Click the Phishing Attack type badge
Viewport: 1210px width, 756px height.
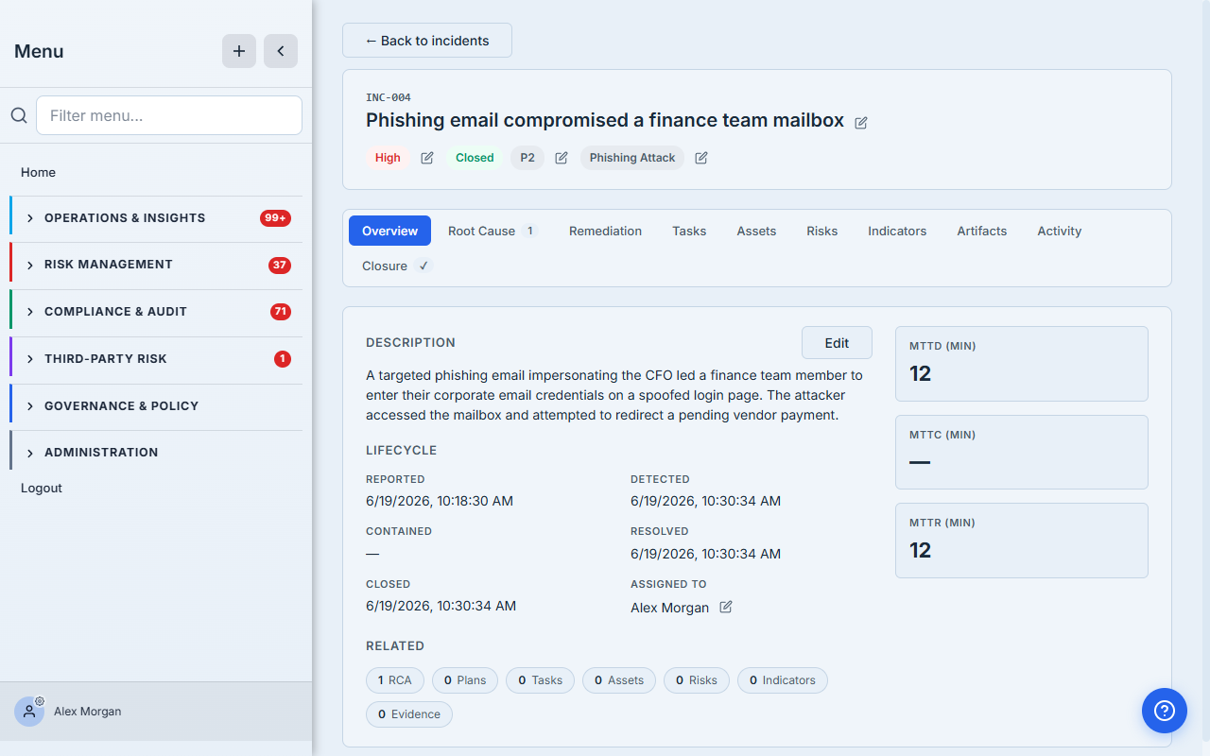point(632,158)
